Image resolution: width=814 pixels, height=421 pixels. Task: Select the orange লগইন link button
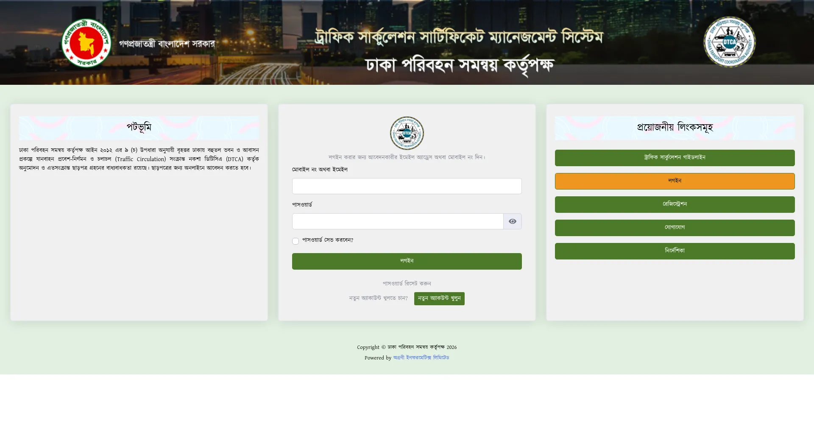click(x=675, y=181)
